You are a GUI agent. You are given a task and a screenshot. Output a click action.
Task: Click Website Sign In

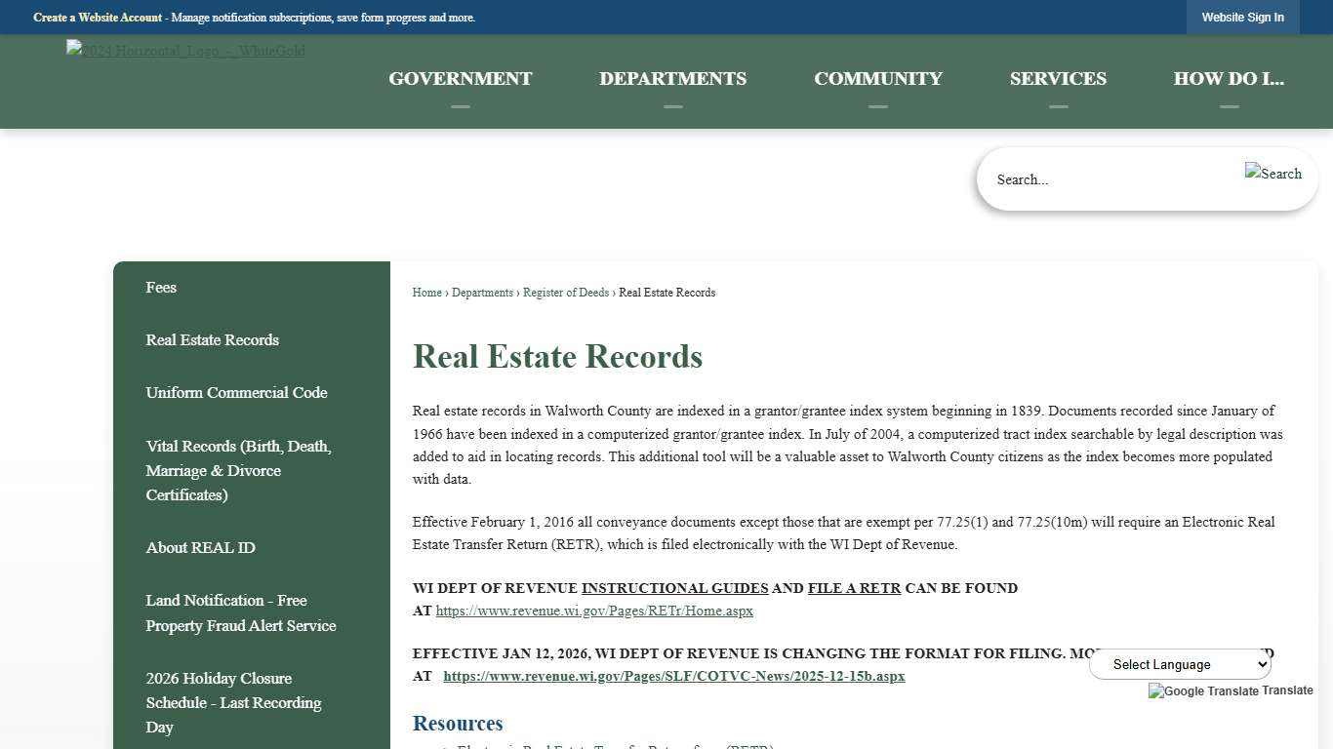click(1242, 17)
